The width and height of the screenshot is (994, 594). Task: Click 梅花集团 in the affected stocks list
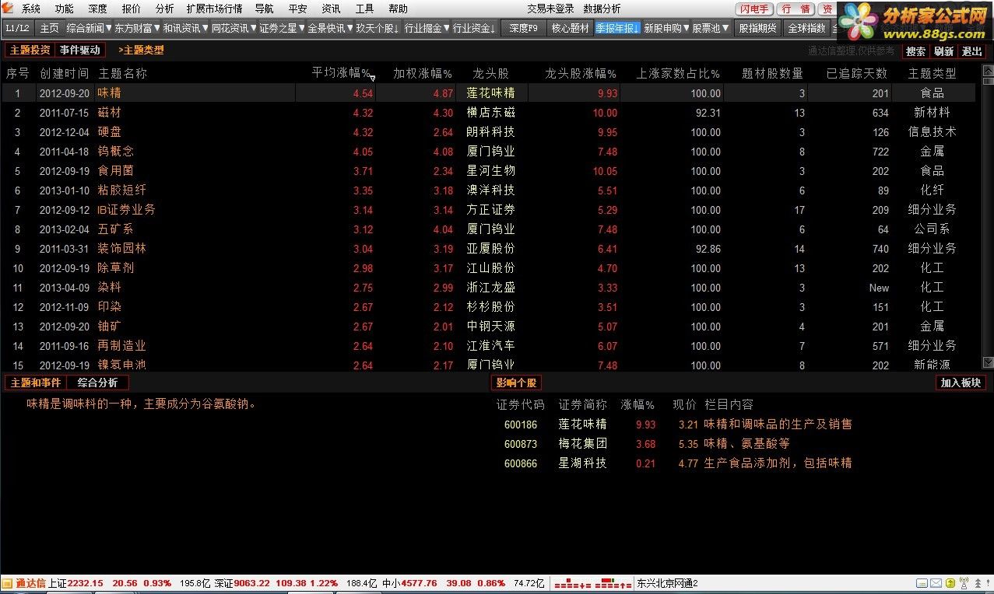pyautogui.click(x=582, y=444)
